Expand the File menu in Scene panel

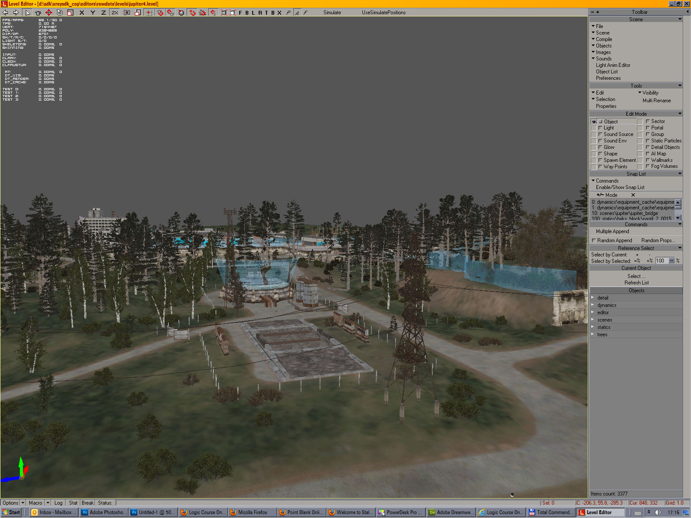click(x=597, y=26)
